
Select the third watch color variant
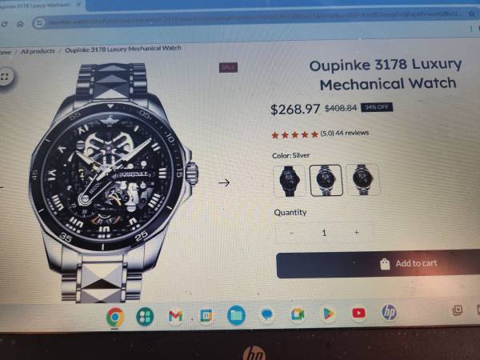[362, 179]
